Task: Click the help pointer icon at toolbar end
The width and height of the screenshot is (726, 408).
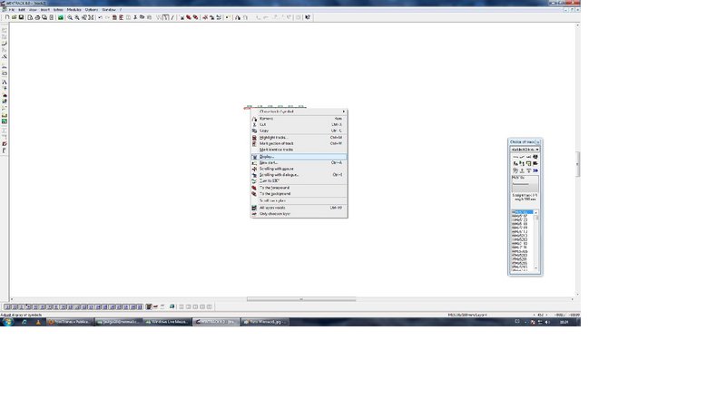Action: [x=308, y=17]
